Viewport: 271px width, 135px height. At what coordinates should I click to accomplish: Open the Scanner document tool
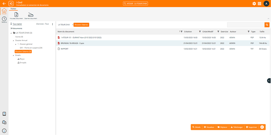[31, 15]
